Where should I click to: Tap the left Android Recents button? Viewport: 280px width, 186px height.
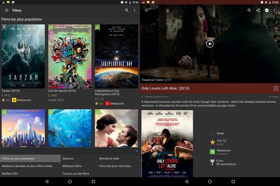tap(93, 182)
